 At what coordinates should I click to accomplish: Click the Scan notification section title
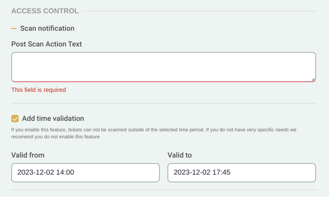click(x=47, y=29)
